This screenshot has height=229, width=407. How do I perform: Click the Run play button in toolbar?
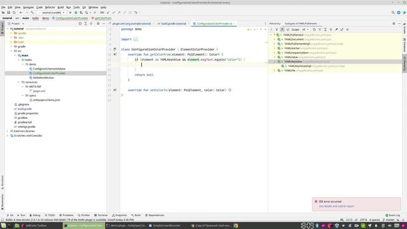click(x=70, y=13)
